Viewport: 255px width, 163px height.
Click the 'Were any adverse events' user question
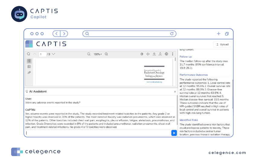[53, 103]
